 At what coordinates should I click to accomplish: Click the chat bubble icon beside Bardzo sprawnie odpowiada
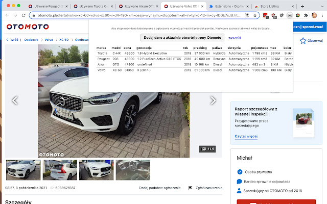pos(239,182)
